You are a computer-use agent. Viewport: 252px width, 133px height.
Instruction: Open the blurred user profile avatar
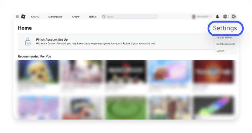(194, 16)
